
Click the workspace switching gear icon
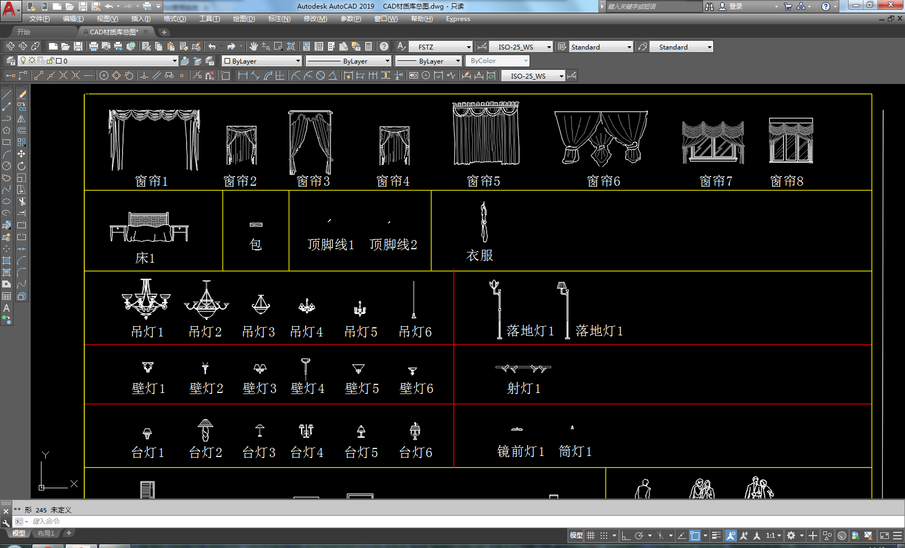tap(791, 536)
